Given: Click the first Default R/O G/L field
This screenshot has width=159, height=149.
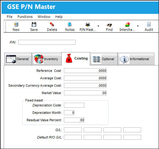Looking at the screenshot, I should 73,137.
